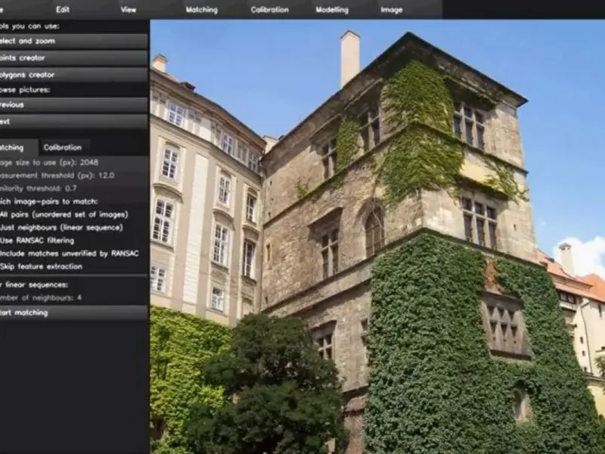Activate the Polygons creator tool
The height and width of the screenshot is (454, 605).
point(73,75)
